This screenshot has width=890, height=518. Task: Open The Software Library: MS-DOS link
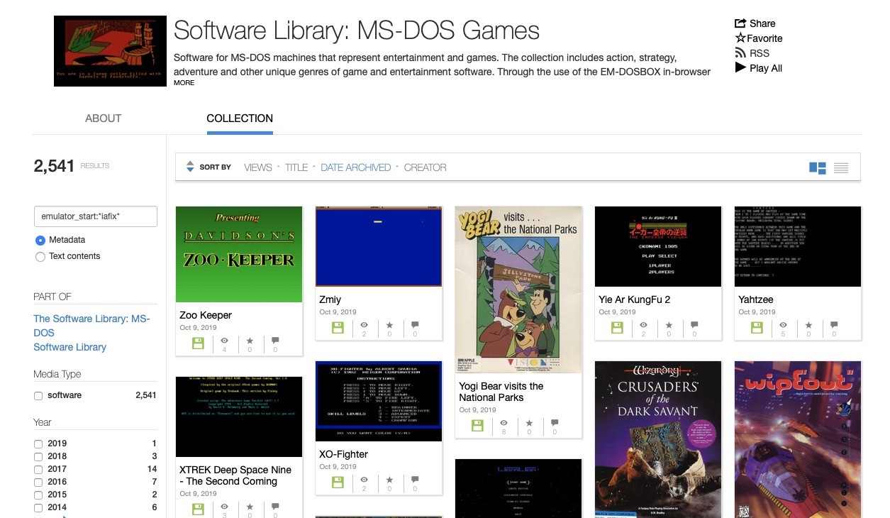click(x=91, y=326)
